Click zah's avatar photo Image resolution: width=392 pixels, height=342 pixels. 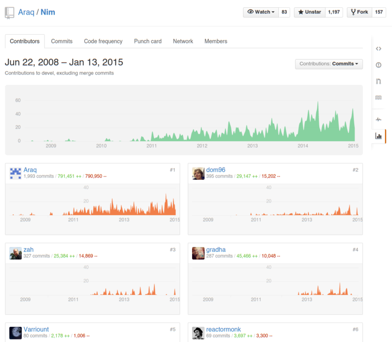[16, 253]
